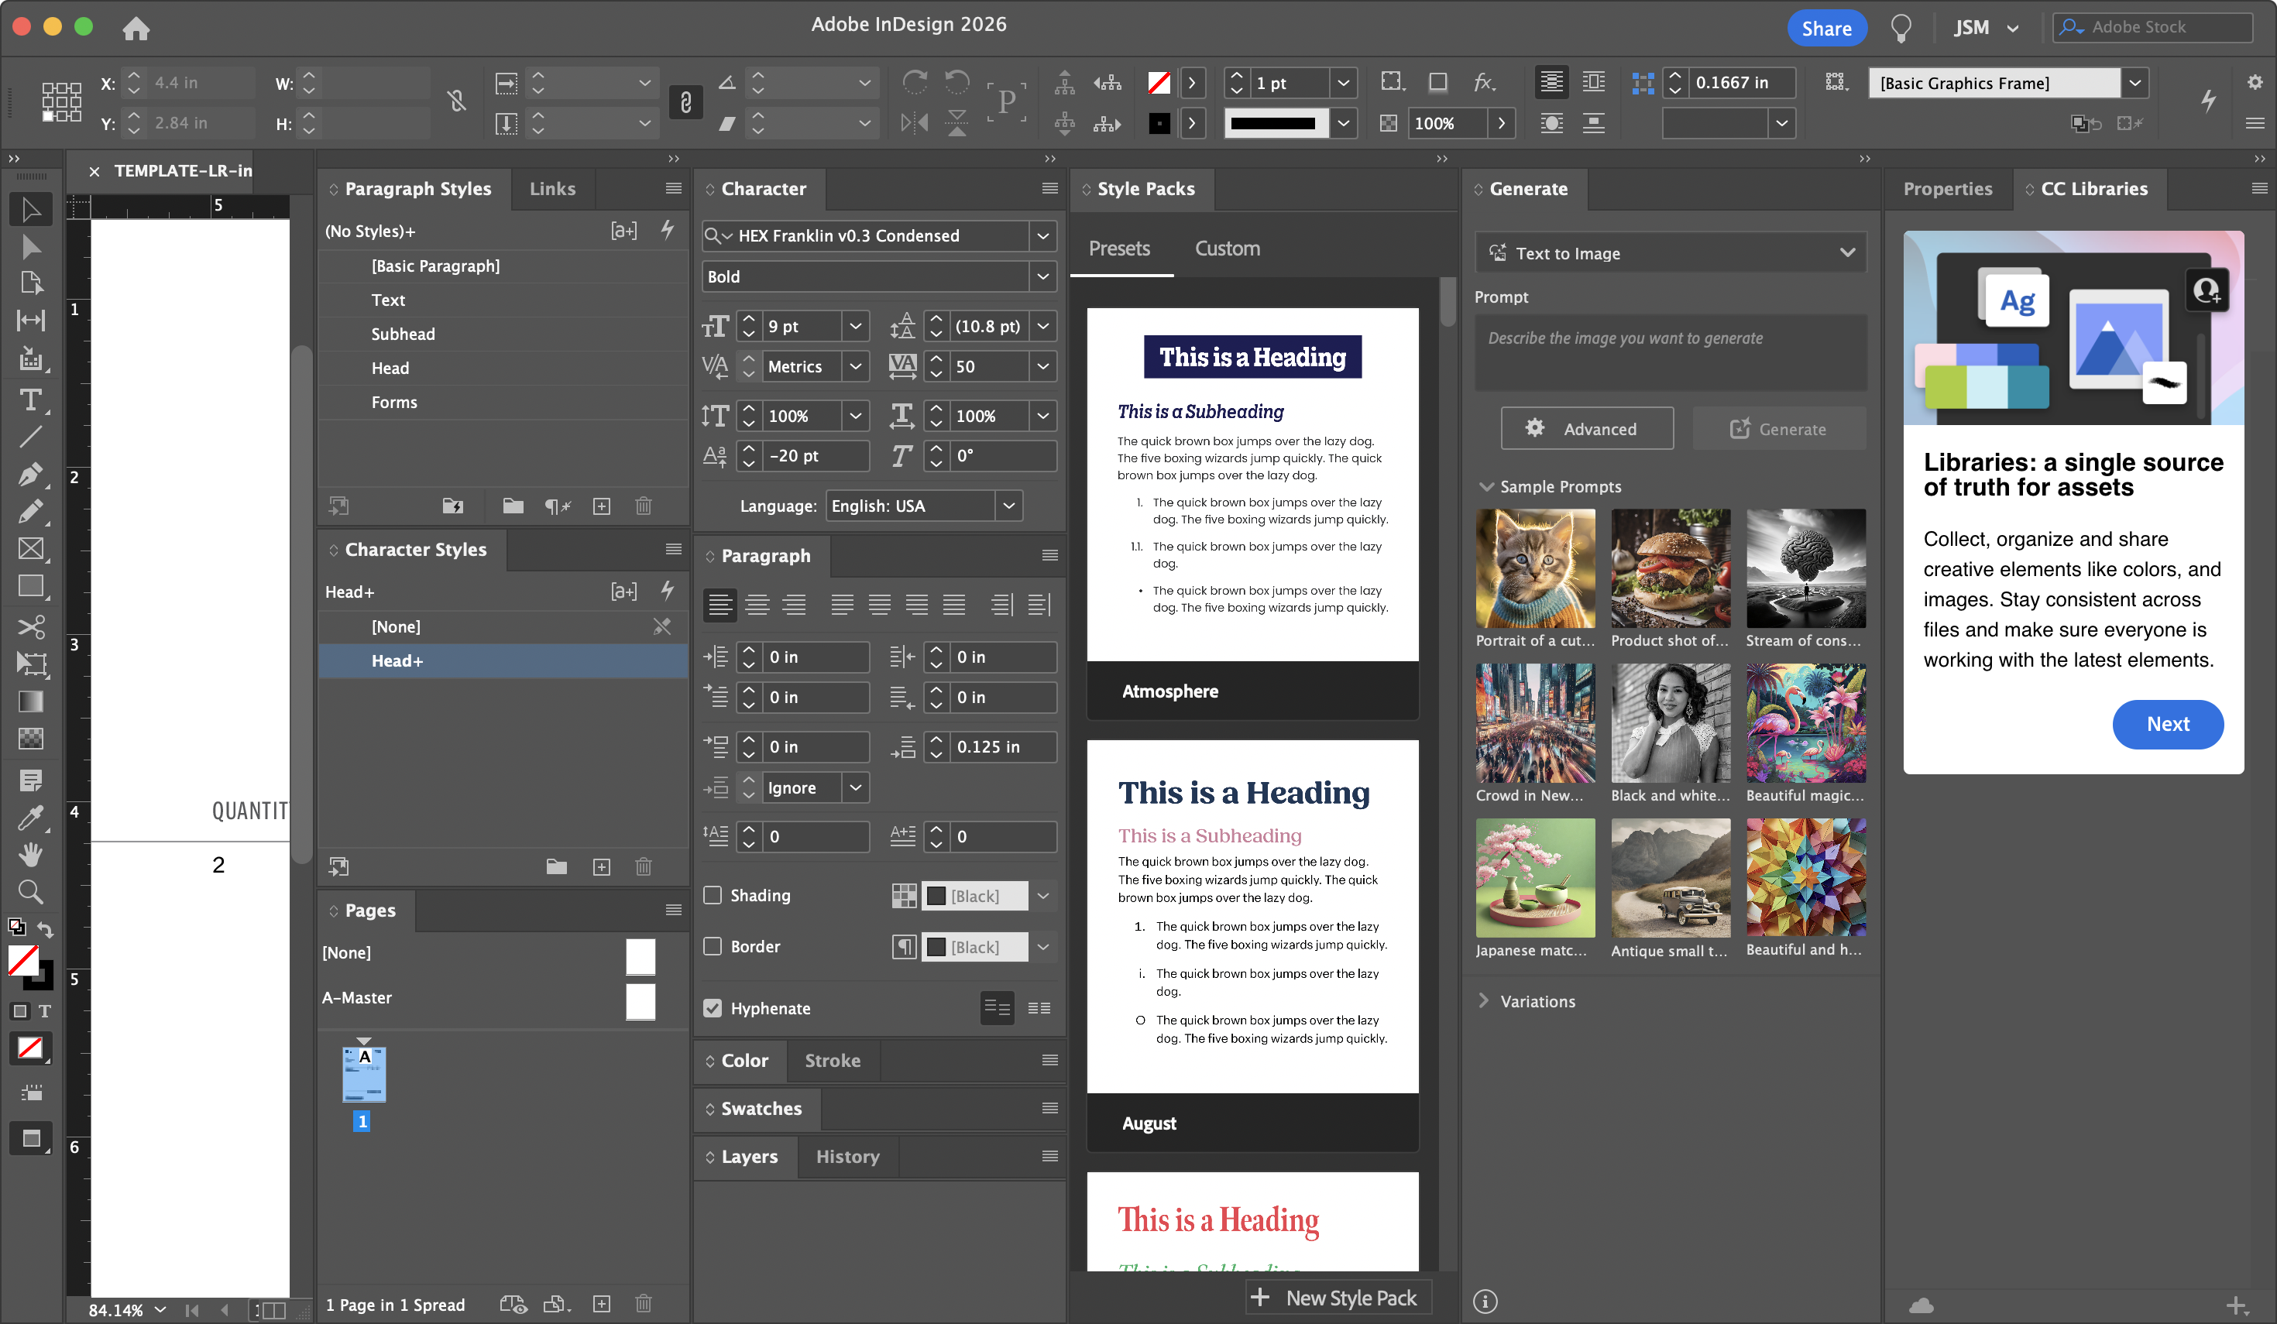Click the Rectangle Frame tool
Screen dimensions: 2277x1324
[x=29, y=548]
